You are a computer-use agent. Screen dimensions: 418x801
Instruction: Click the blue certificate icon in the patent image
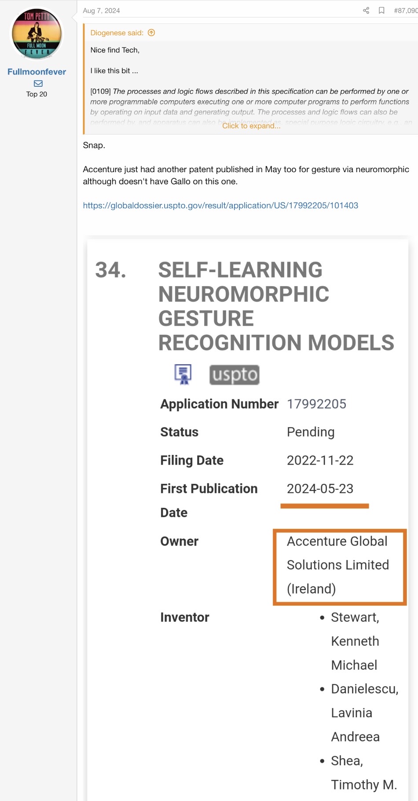pos(183,374)
